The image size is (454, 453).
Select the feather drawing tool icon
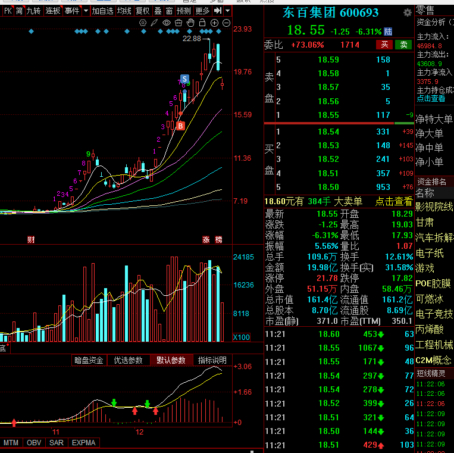click(x=154, y=23)
